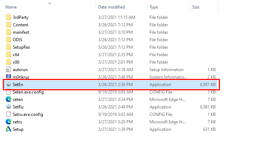253x150 pixels.
Task: Select the manifest folder icon
Action: coord(9,32)
